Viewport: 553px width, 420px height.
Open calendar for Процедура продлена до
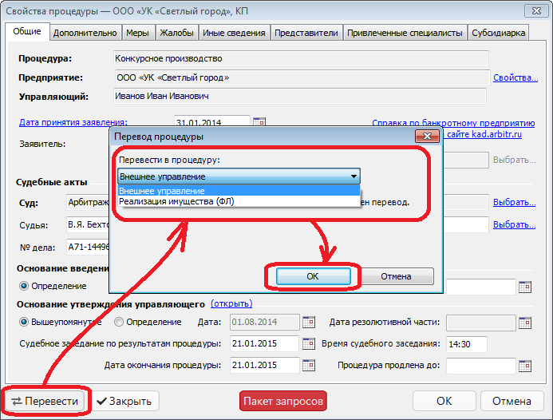524,366
